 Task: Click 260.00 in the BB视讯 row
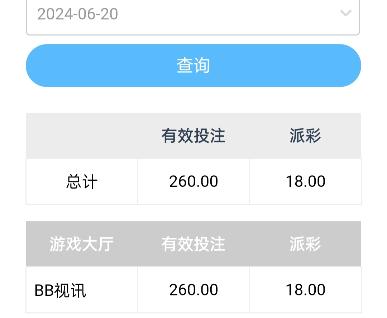(193, 290)
